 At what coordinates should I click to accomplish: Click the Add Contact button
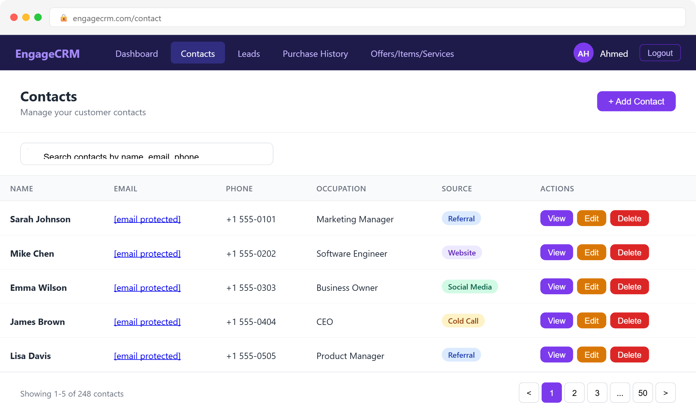point(636,101)
